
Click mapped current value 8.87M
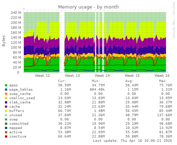66,128
